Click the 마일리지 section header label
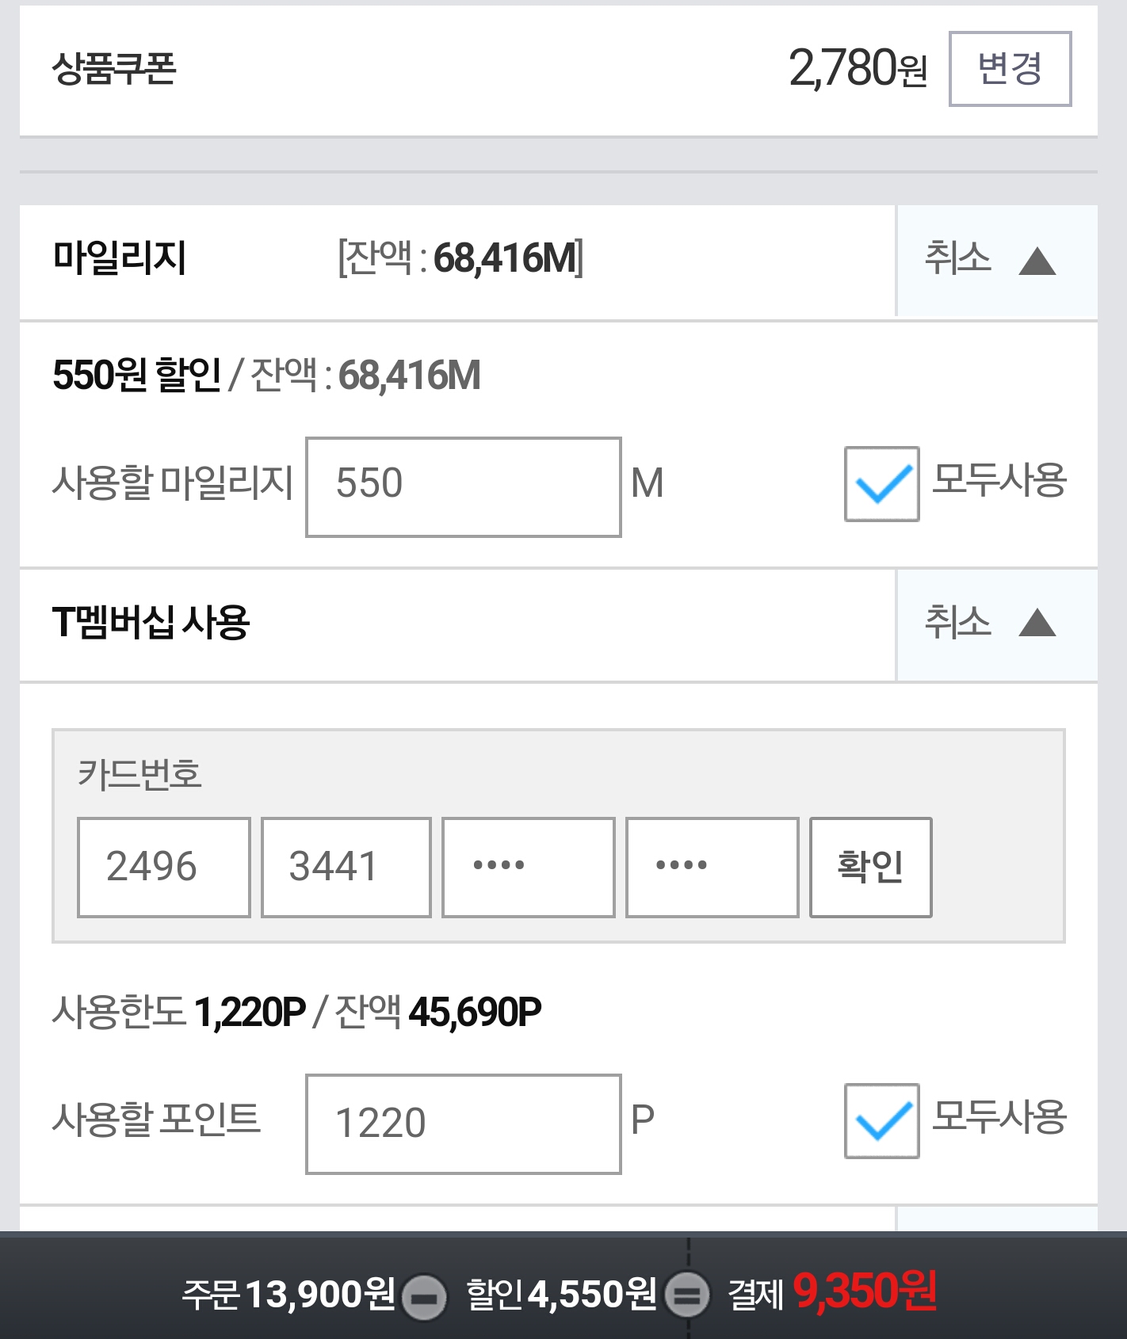Viewport: 1127px width, 1339px height. click(x=120, y=258)
